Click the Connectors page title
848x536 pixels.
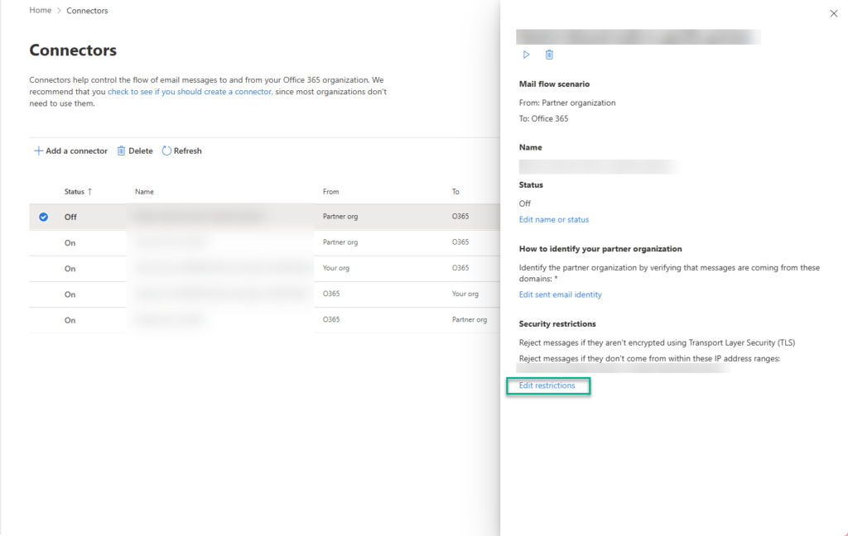73,50
